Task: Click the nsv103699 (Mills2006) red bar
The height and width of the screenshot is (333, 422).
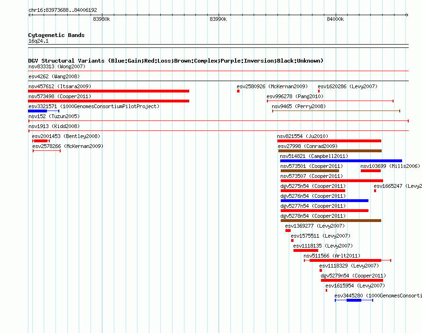Action: point(371,171)
